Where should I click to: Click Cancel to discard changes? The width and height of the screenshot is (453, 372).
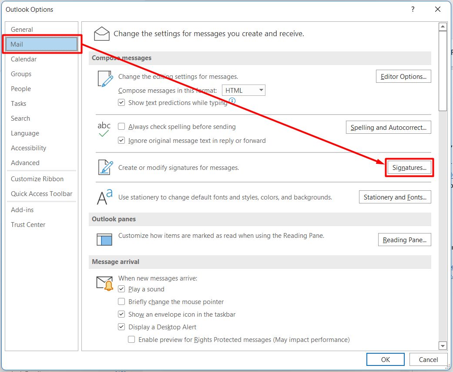click(x=428, y=359)
